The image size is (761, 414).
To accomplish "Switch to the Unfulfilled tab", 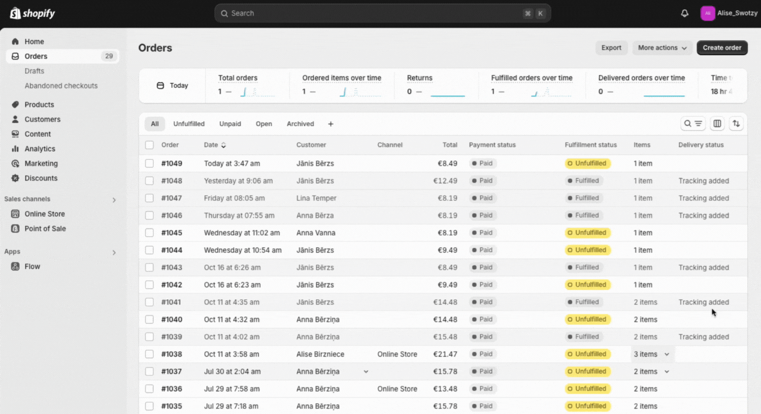I will [x=188, y=124].
